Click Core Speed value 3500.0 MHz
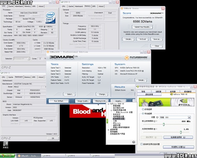This screenshot has width=197, height=158. (x=21, y=43)
